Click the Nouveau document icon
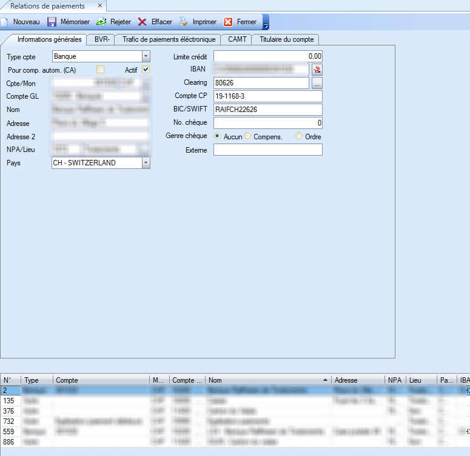The width and height of the screenshot is (470, 456). pyautogui.click(x=5, y=22)
